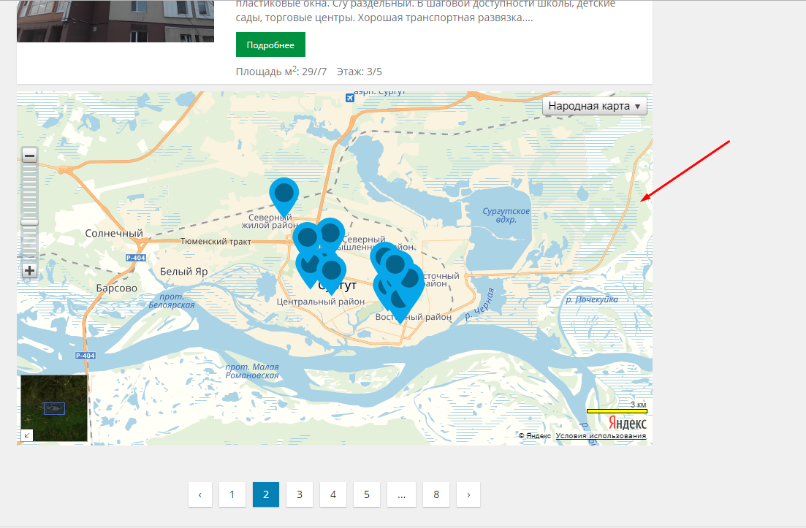Click the прот. Белоярская label

[x=172, y=301]
